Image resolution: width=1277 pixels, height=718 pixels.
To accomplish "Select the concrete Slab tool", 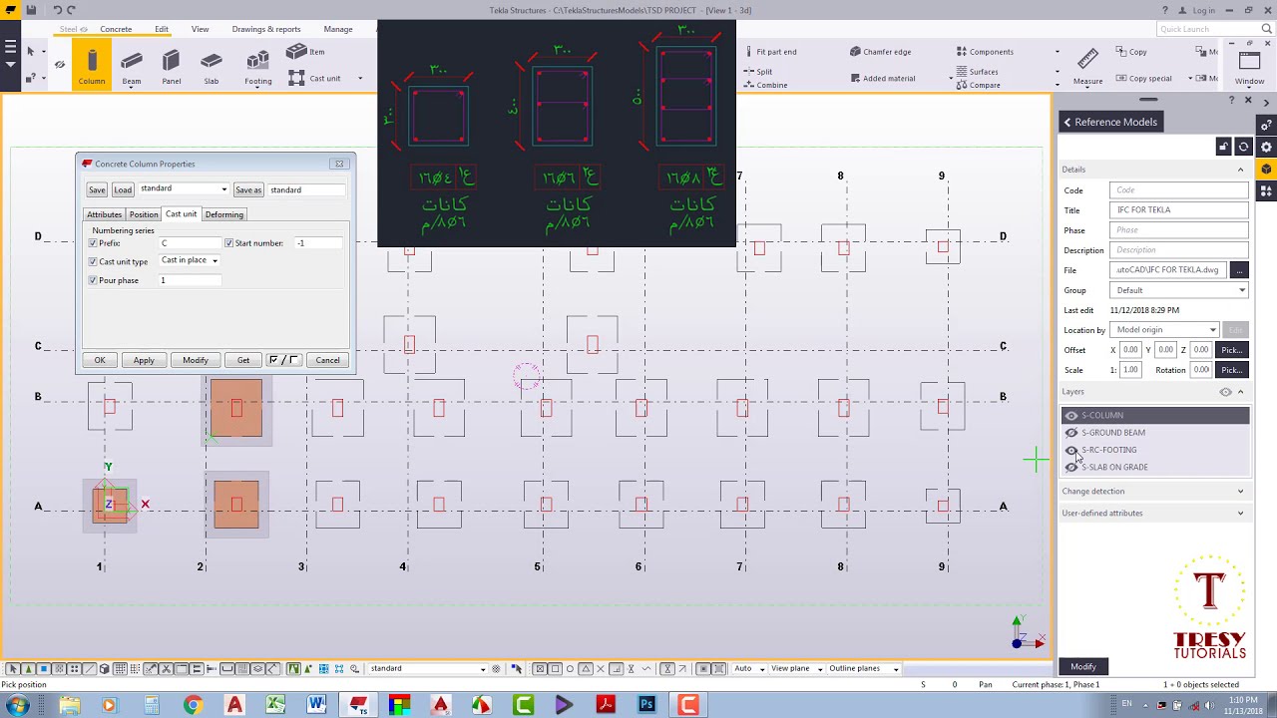I will pos(212,67).
